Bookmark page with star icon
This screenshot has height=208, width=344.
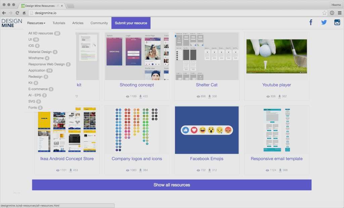[324, 13]
